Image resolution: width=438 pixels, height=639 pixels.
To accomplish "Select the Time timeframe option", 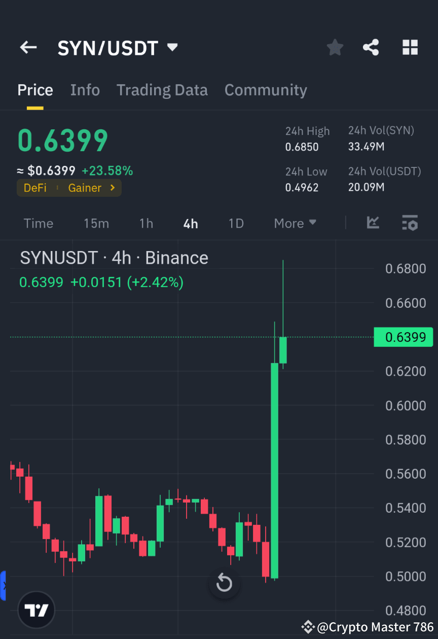I will point(38,223).
